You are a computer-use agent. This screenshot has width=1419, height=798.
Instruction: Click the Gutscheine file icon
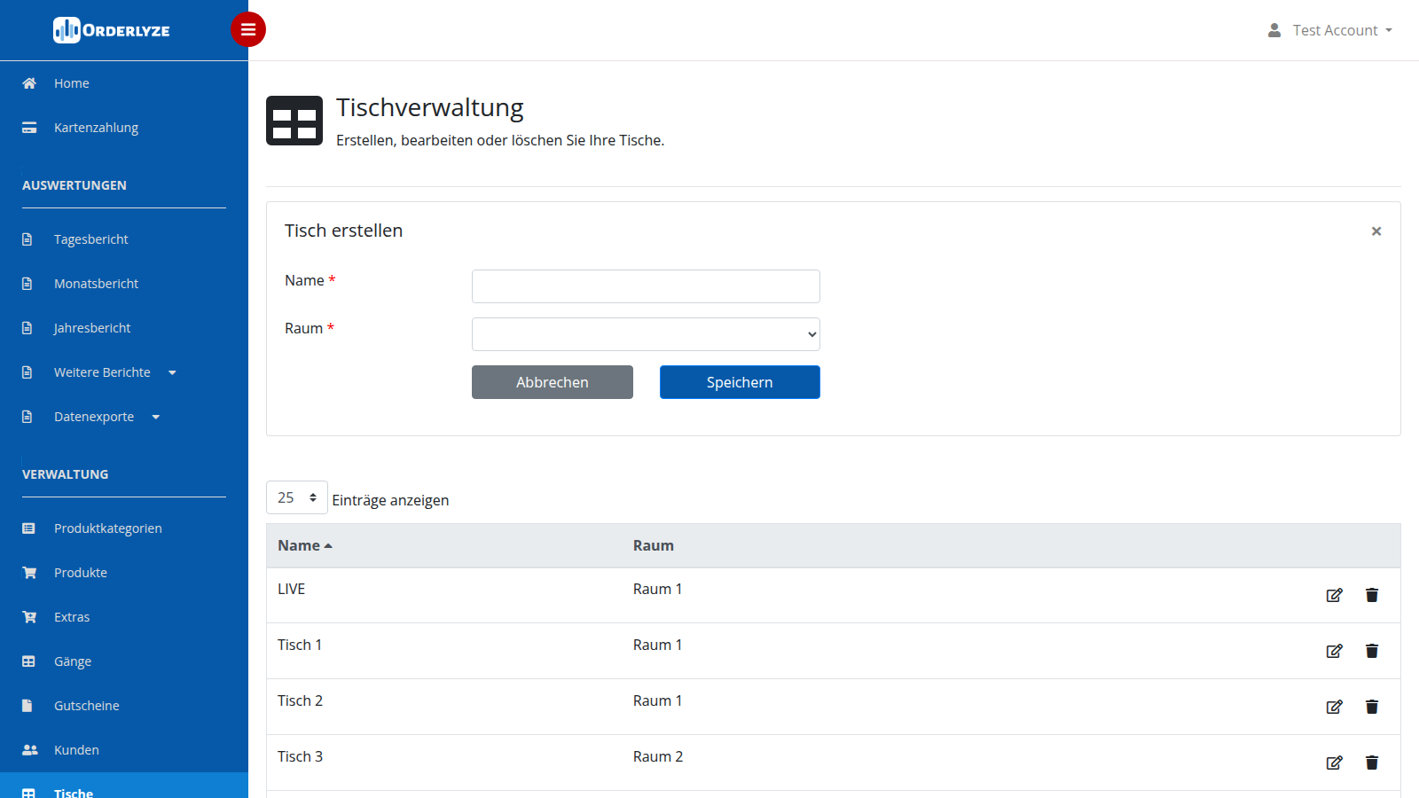click(x=27, y=706)
